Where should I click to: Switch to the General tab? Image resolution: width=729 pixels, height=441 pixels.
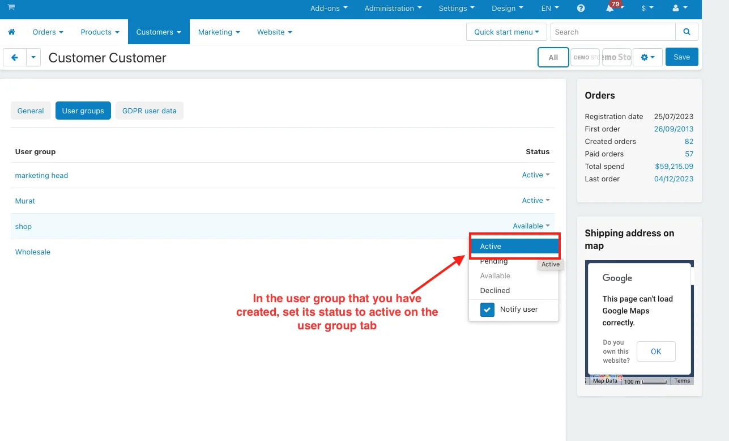[31, 111]
